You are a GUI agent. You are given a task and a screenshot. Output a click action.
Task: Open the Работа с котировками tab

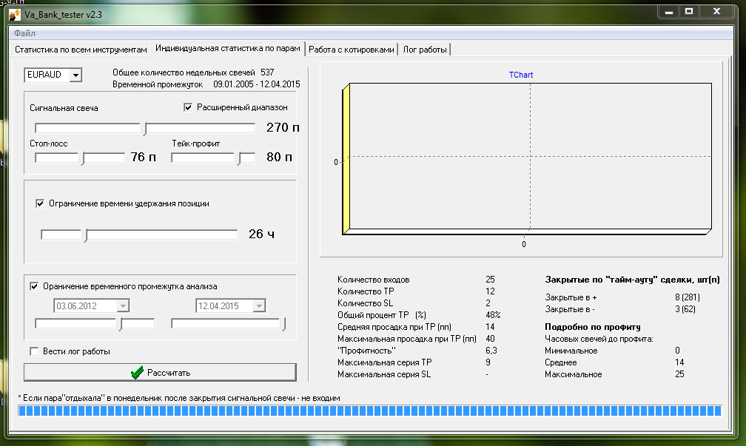(x=351, y=50)
